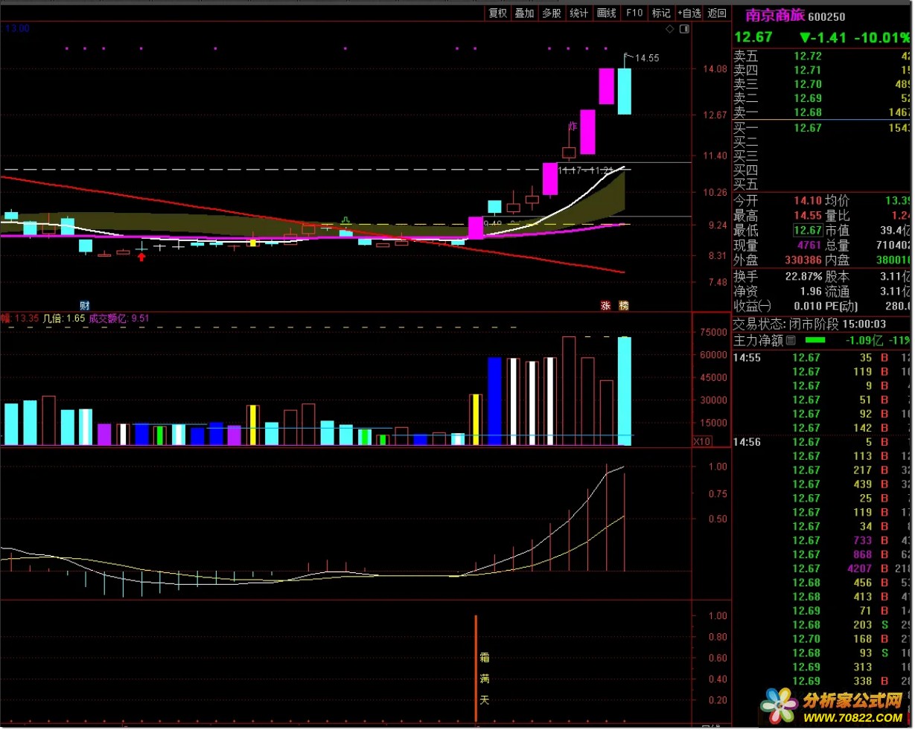Click the 卖一 ask row at 12.68
Image resolution: width=915 pixels, height=730 pixels.
click(x=822, y=112)
